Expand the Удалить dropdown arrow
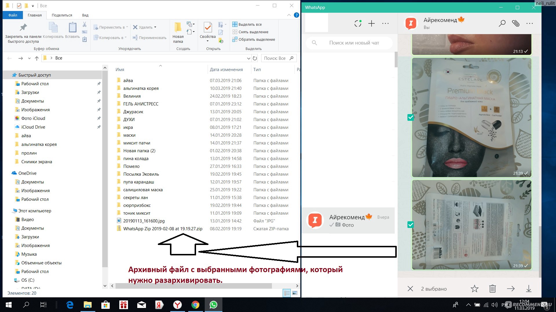 point(155,27)
